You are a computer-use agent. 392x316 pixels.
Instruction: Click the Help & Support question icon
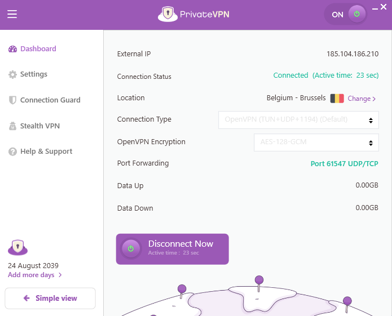coord(12,152)
